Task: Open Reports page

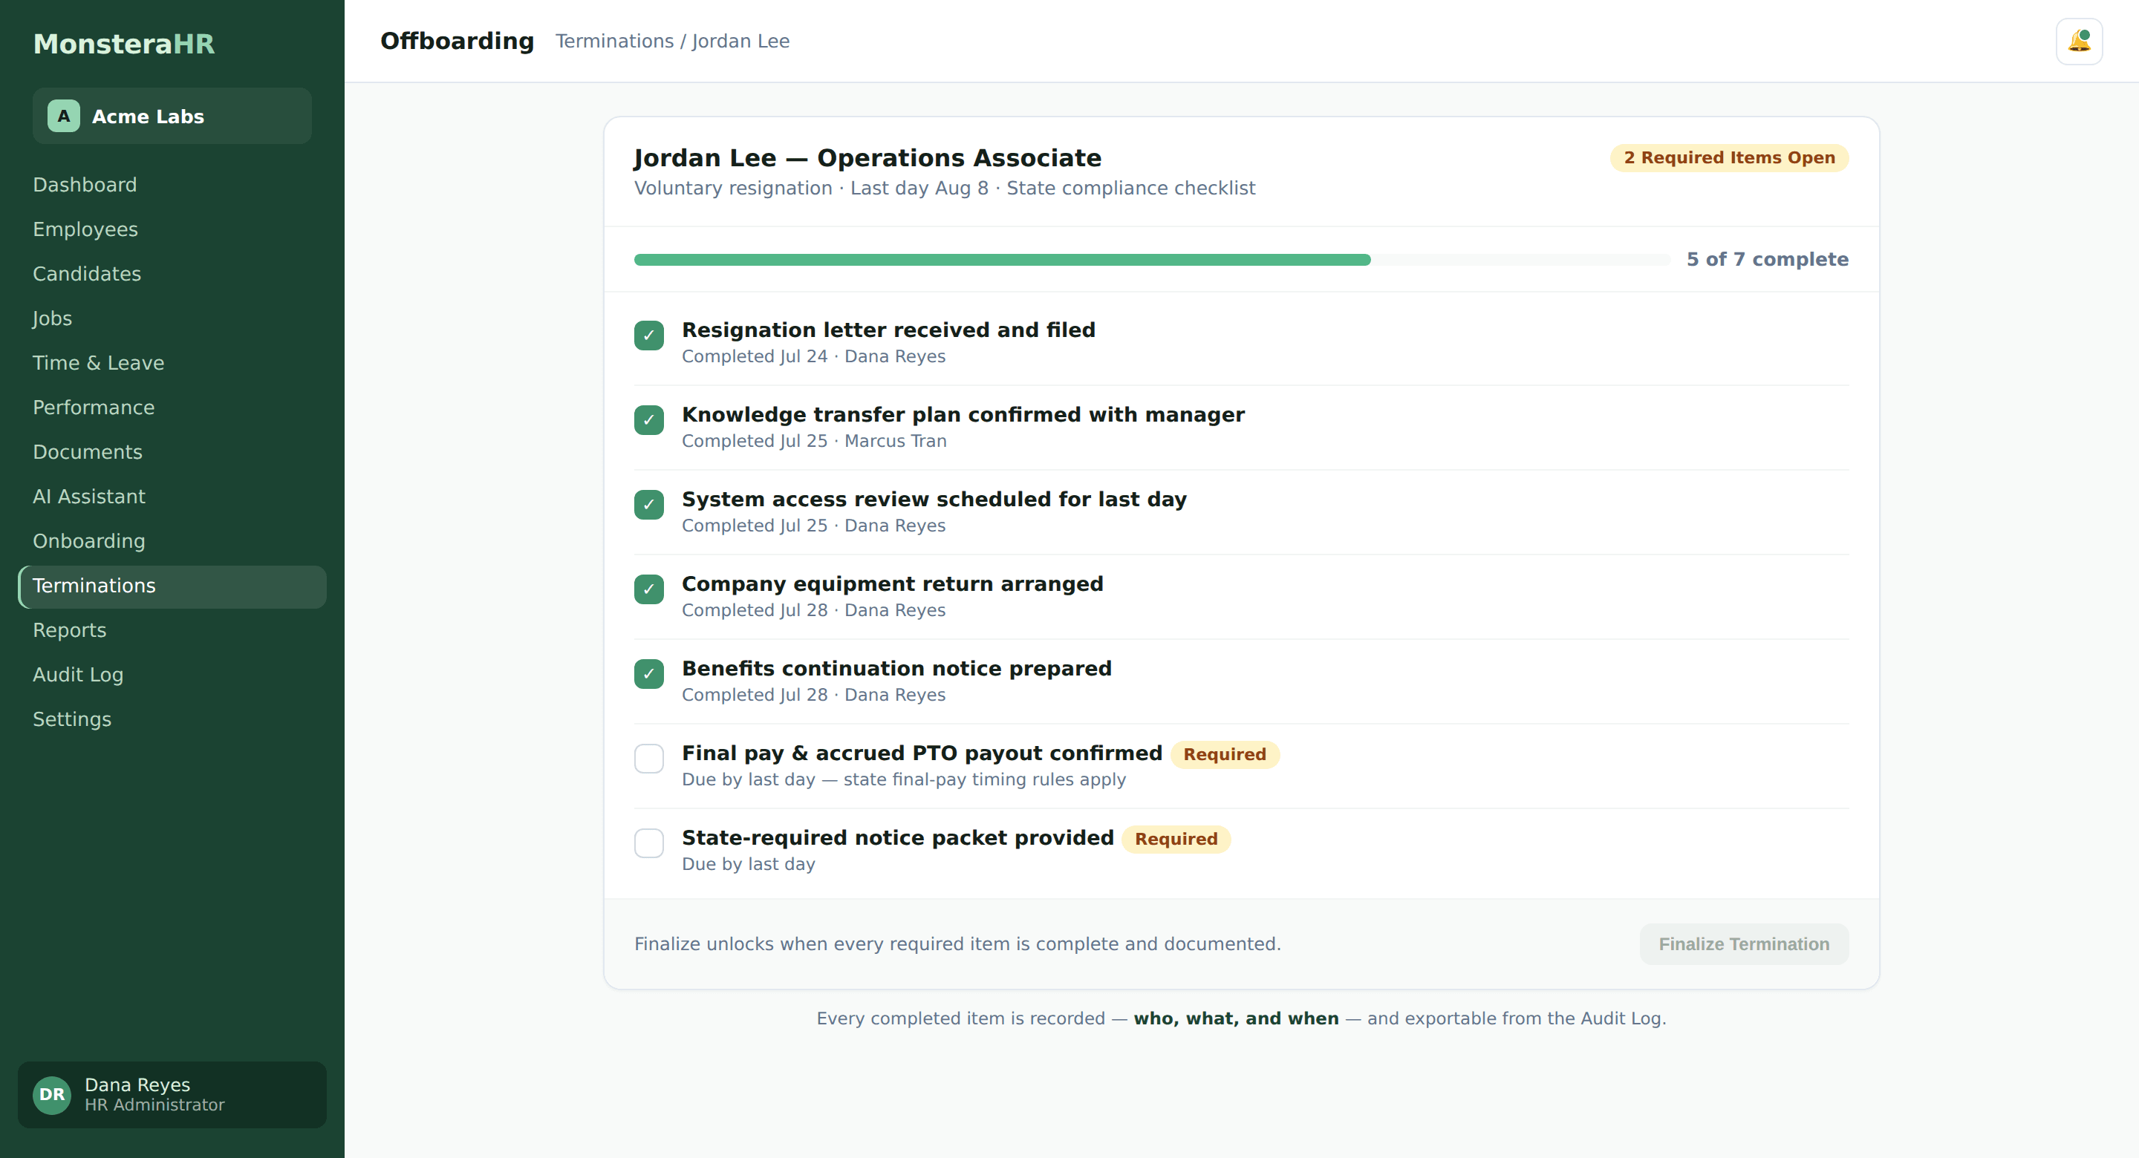Action: (x=172, y=630)
